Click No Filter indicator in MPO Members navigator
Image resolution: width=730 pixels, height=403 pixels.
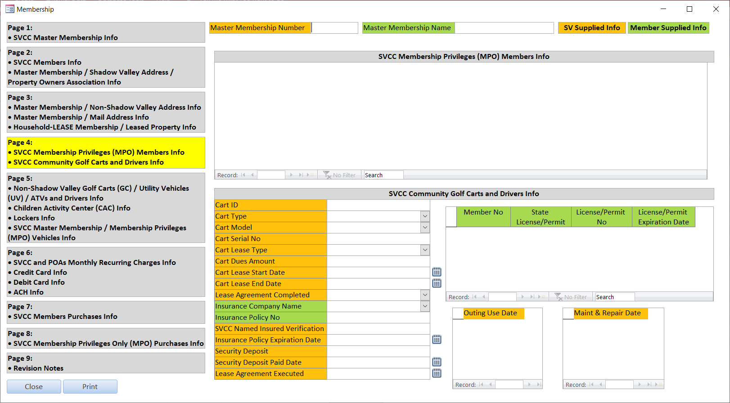[x=340, y=175]
